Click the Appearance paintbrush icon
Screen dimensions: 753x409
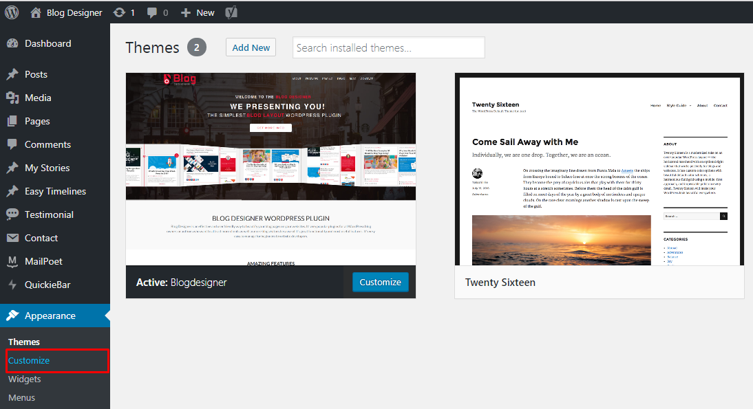[12, 316]
